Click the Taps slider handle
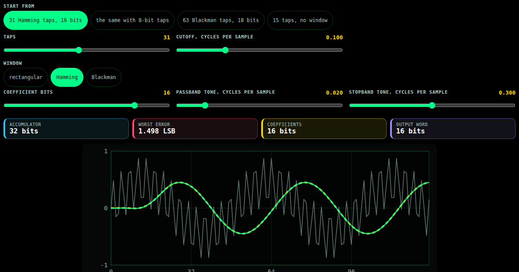 tap(79, 50)
